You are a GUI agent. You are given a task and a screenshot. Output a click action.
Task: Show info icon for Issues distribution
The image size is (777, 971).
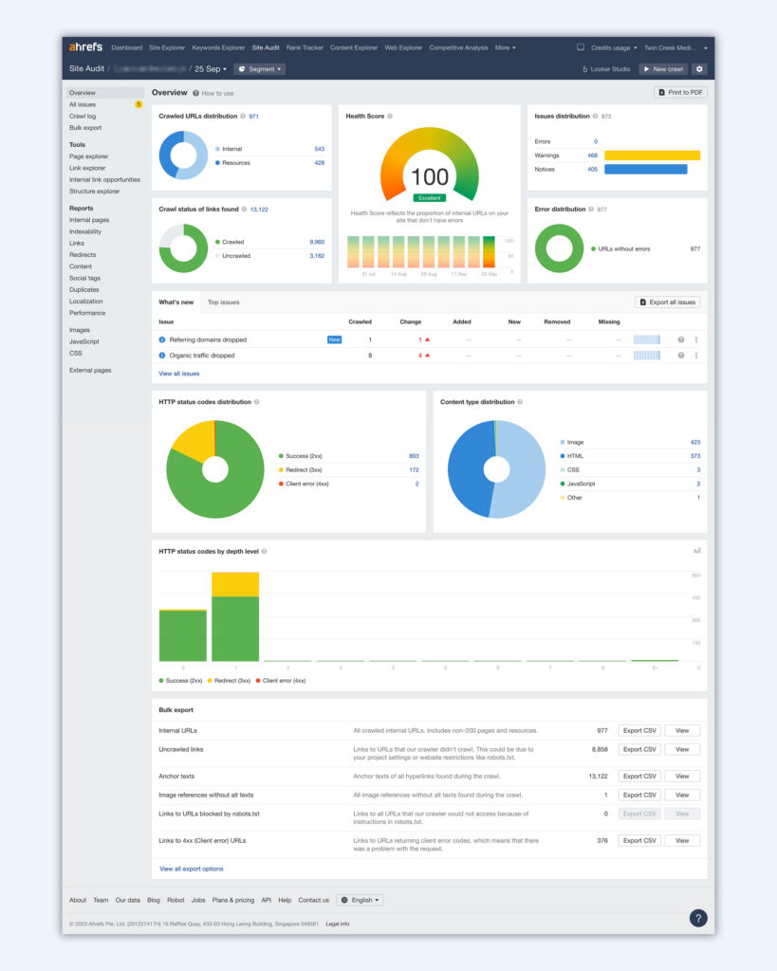(596, 117)
